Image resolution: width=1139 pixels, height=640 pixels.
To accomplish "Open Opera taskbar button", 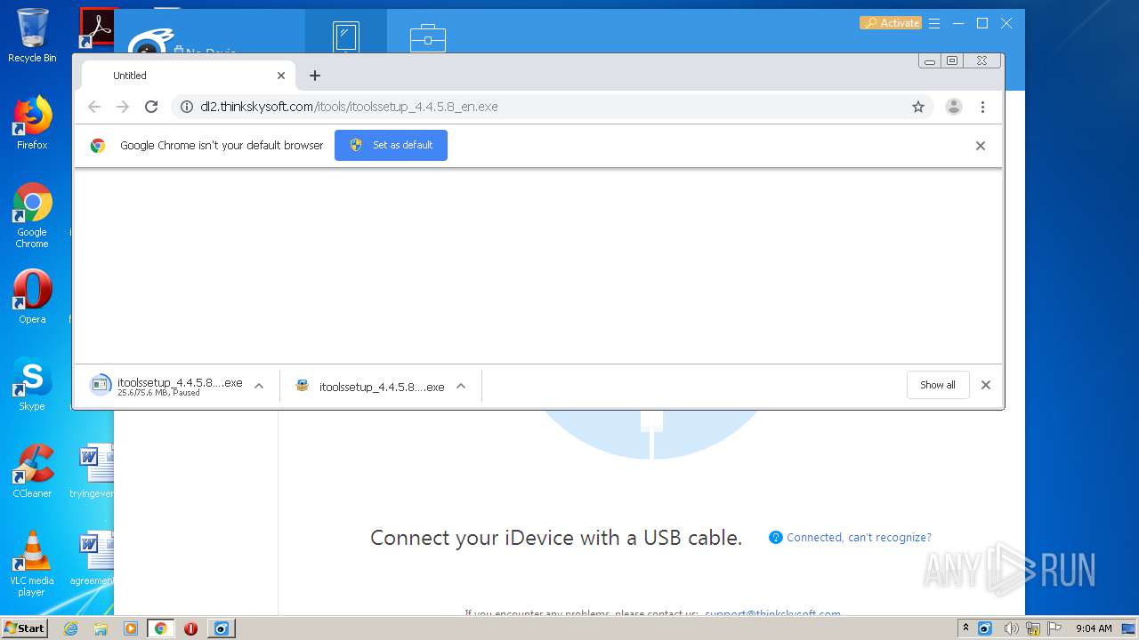I will (190, 628).
